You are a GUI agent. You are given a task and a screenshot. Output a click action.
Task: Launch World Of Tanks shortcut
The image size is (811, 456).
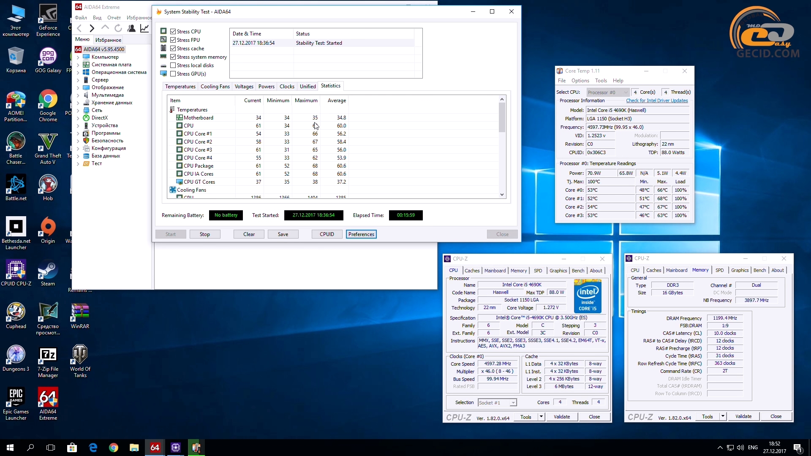[80, 361]
